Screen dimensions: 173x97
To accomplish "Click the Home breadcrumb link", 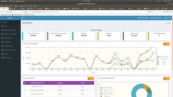I will pos(169,23).
